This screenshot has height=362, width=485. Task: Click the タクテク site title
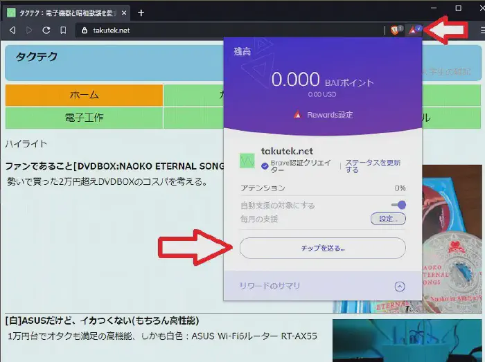[37, 57]
